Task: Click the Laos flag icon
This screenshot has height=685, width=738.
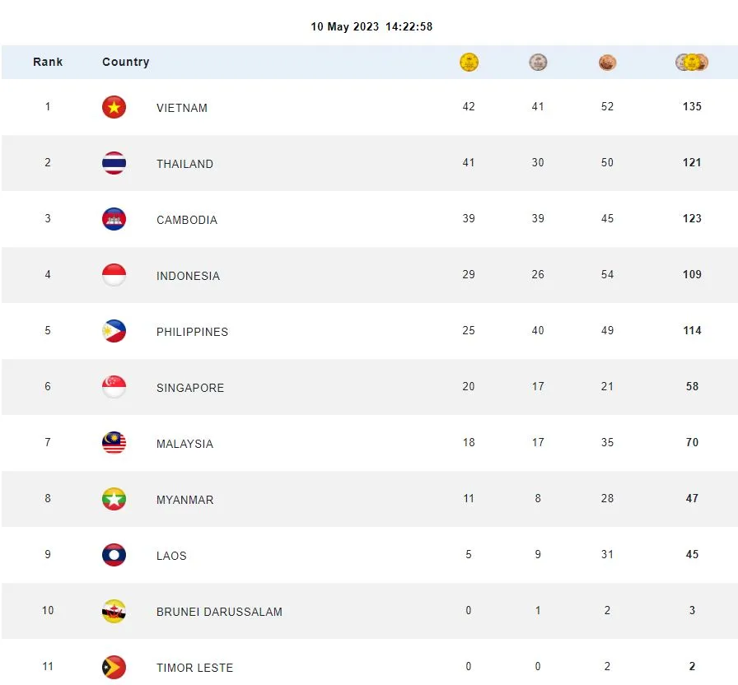Action: point(114,555)
